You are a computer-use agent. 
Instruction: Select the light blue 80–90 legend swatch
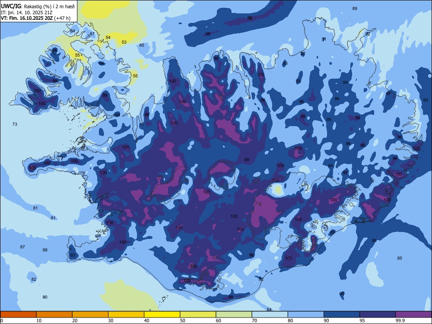coord(306,314)
